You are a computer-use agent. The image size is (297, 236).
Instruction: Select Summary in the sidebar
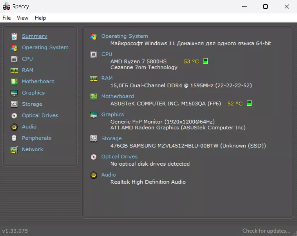point(34,36)
